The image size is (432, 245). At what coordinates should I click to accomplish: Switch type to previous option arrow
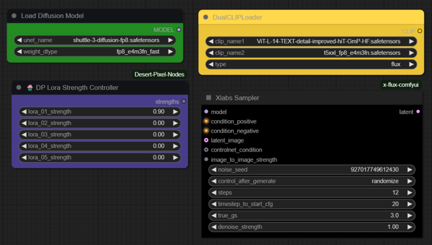[x=211, y=64]
